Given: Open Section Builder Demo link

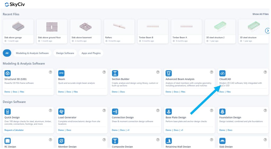Looking at the screenshot, I should point(115,92).
